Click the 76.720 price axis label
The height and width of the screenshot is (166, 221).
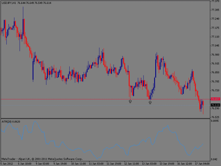pyautogui.click(x=215, y=90)
